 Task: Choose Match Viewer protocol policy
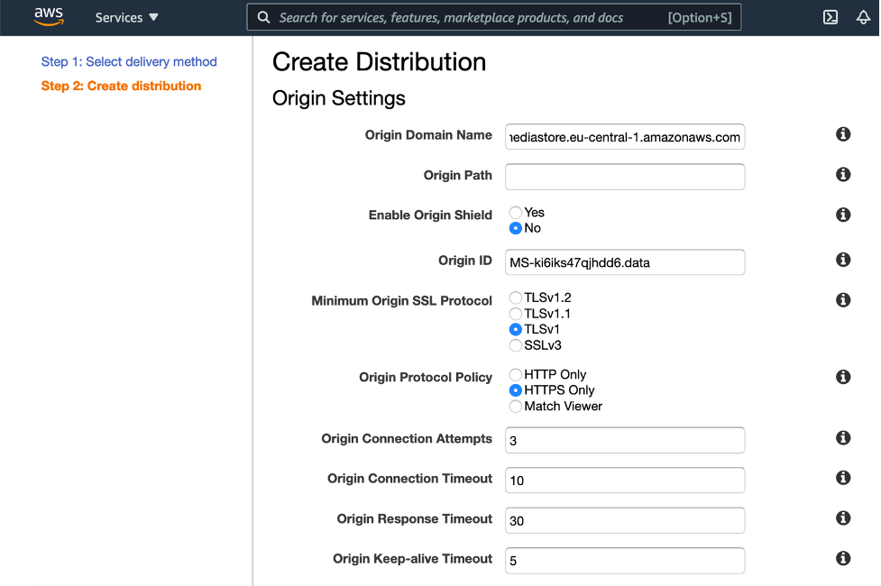pyautogui.click(x=515, y=407)
